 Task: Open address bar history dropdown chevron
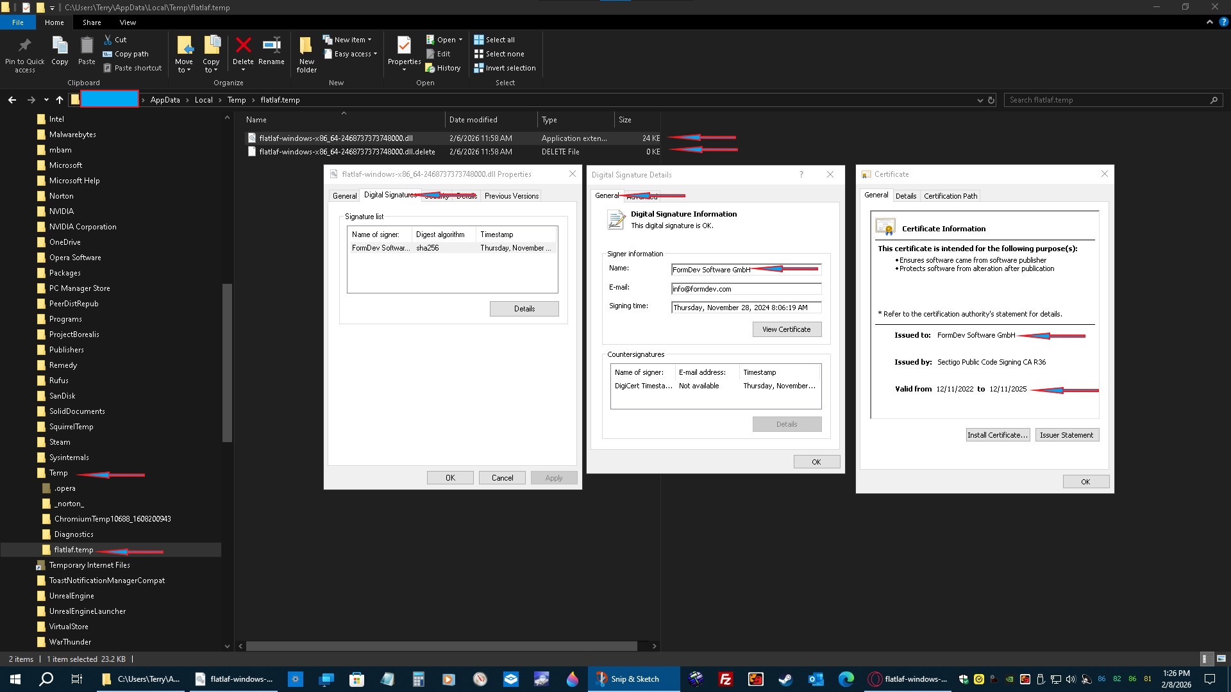coord(980,101)
